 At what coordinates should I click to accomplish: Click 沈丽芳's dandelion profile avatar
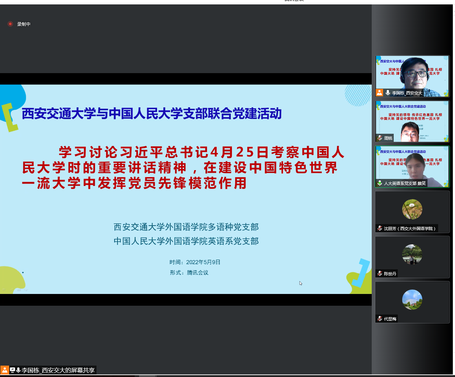(x=412, y=209)
